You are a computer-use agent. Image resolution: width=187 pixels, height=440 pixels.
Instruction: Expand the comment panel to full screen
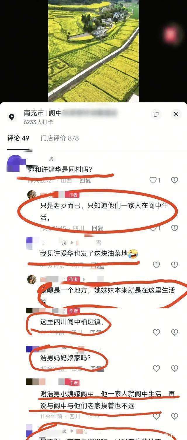pos(156,114)
